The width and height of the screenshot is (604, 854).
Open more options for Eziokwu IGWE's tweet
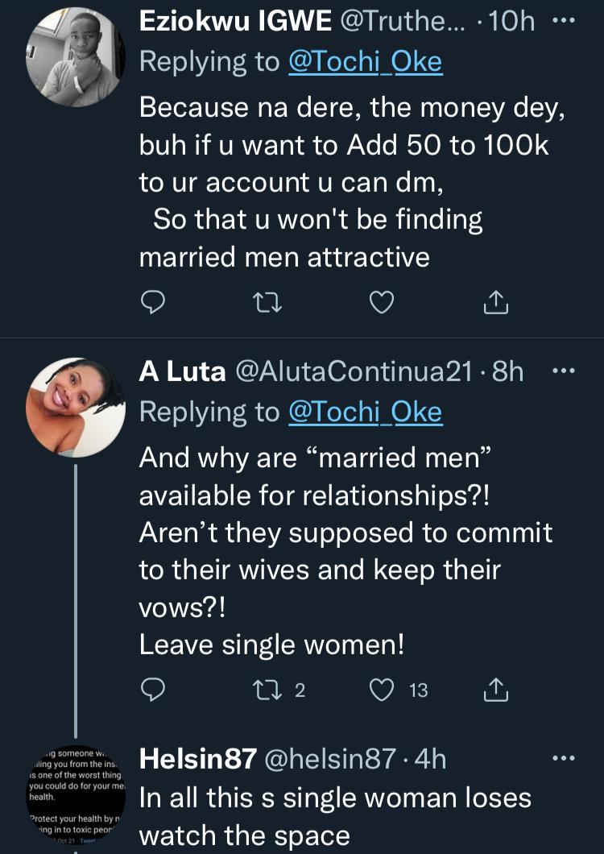568,21
